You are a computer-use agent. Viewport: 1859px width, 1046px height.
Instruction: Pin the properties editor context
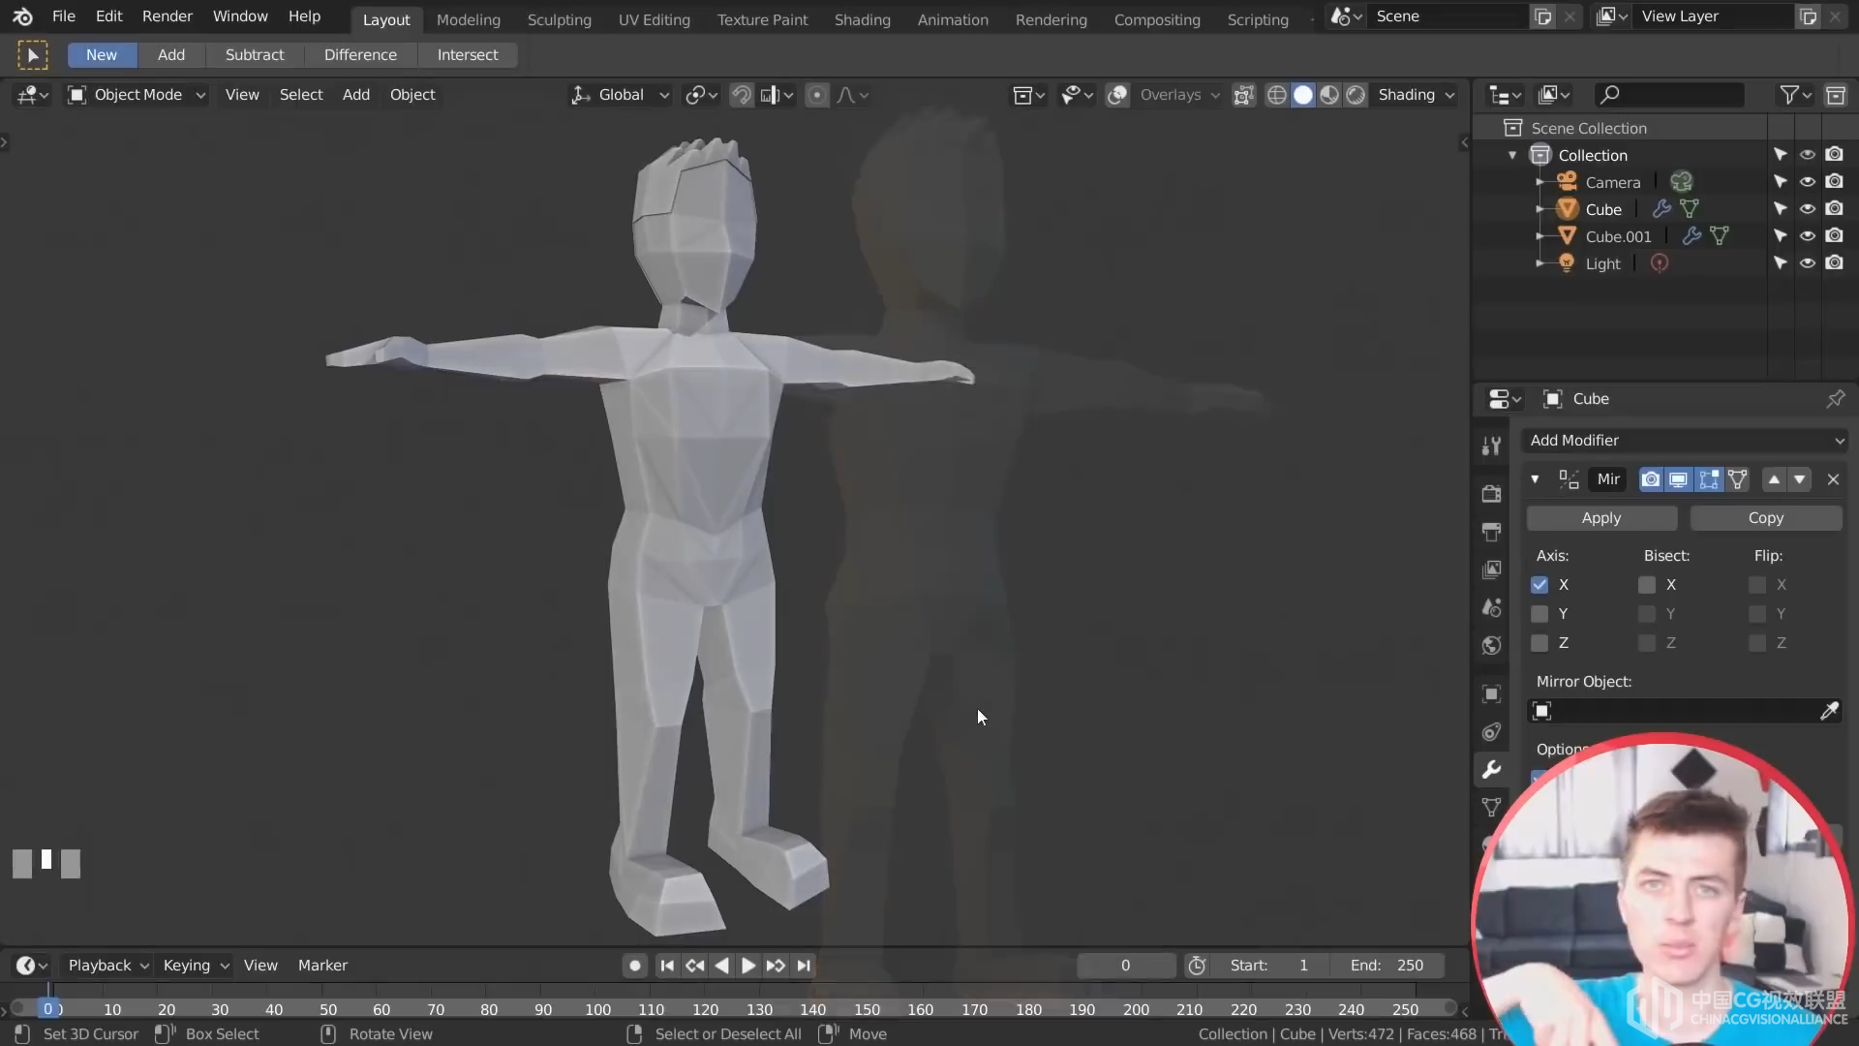click(x=1835, y=399)
